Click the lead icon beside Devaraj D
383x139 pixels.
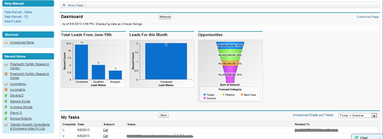tap(6, 96)
